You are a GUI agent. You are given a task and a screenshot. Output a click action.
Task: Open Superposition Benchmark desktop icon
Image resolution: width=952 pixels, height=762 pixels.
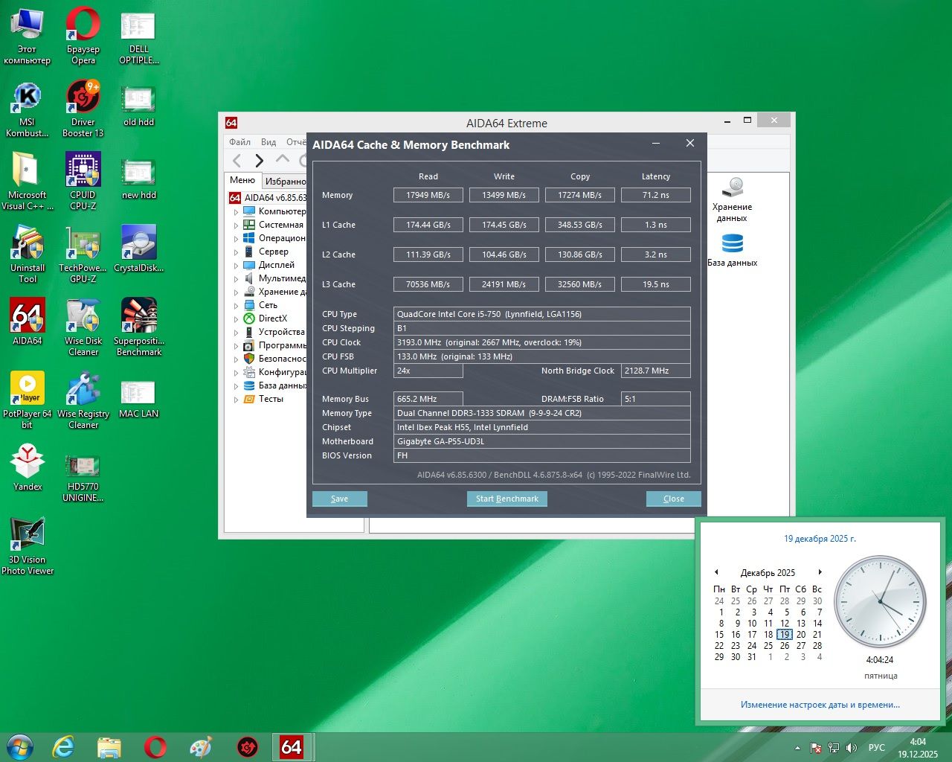(138, 327)
